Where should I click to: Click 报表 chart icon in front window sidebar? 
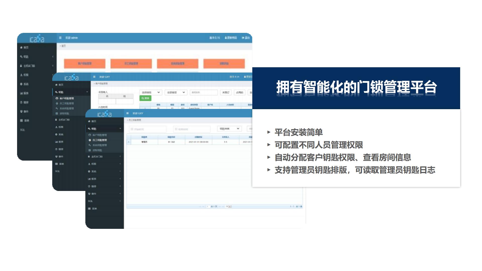89,179
